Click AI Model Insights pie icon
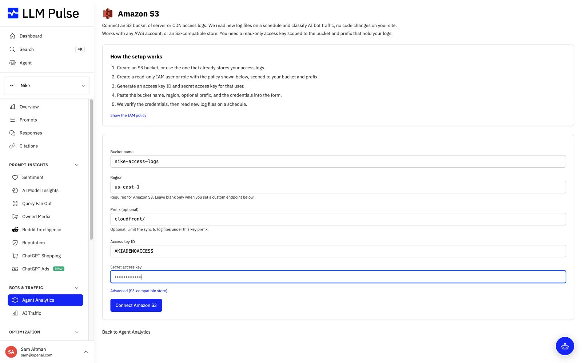582x363 pixels. click(x=15, y=191)
